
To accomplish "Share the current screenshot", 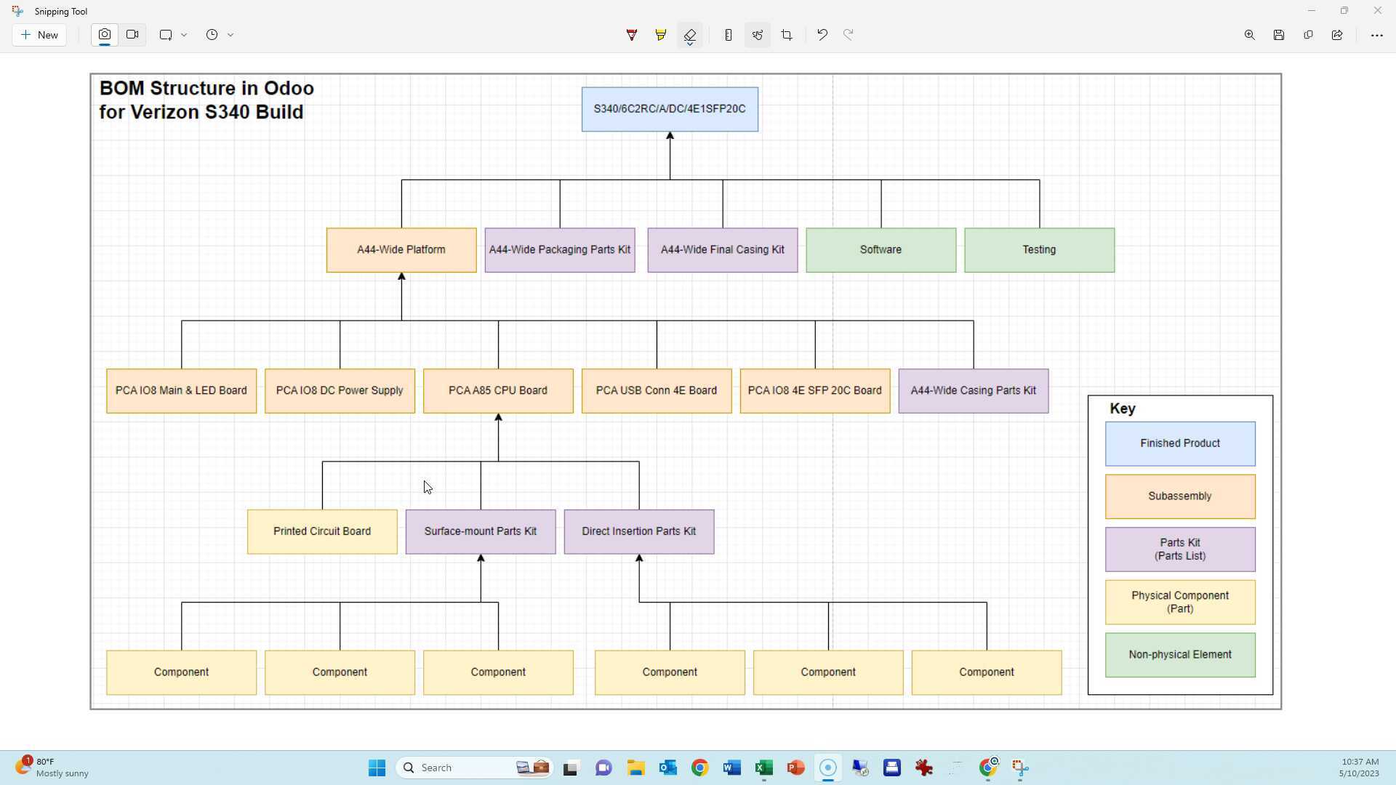I will click(1336, 34).
